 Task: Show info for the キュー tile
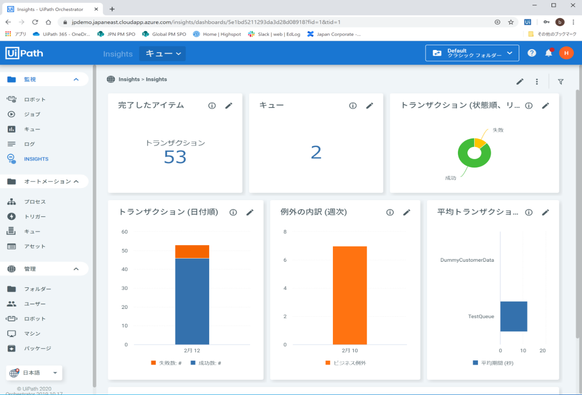[x=353, y=106]
